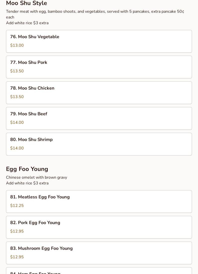Click the $12.95 price under Pork Egg Foo Young
This screenshot has height=274, width=198.
click(x=17, y=231)
